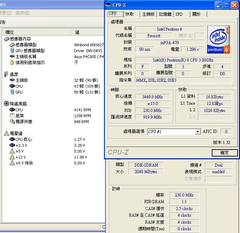Click the lock icon beside 偵測到底架指示
Viewport: 240px width, 233px height.
tap(12, 62)
